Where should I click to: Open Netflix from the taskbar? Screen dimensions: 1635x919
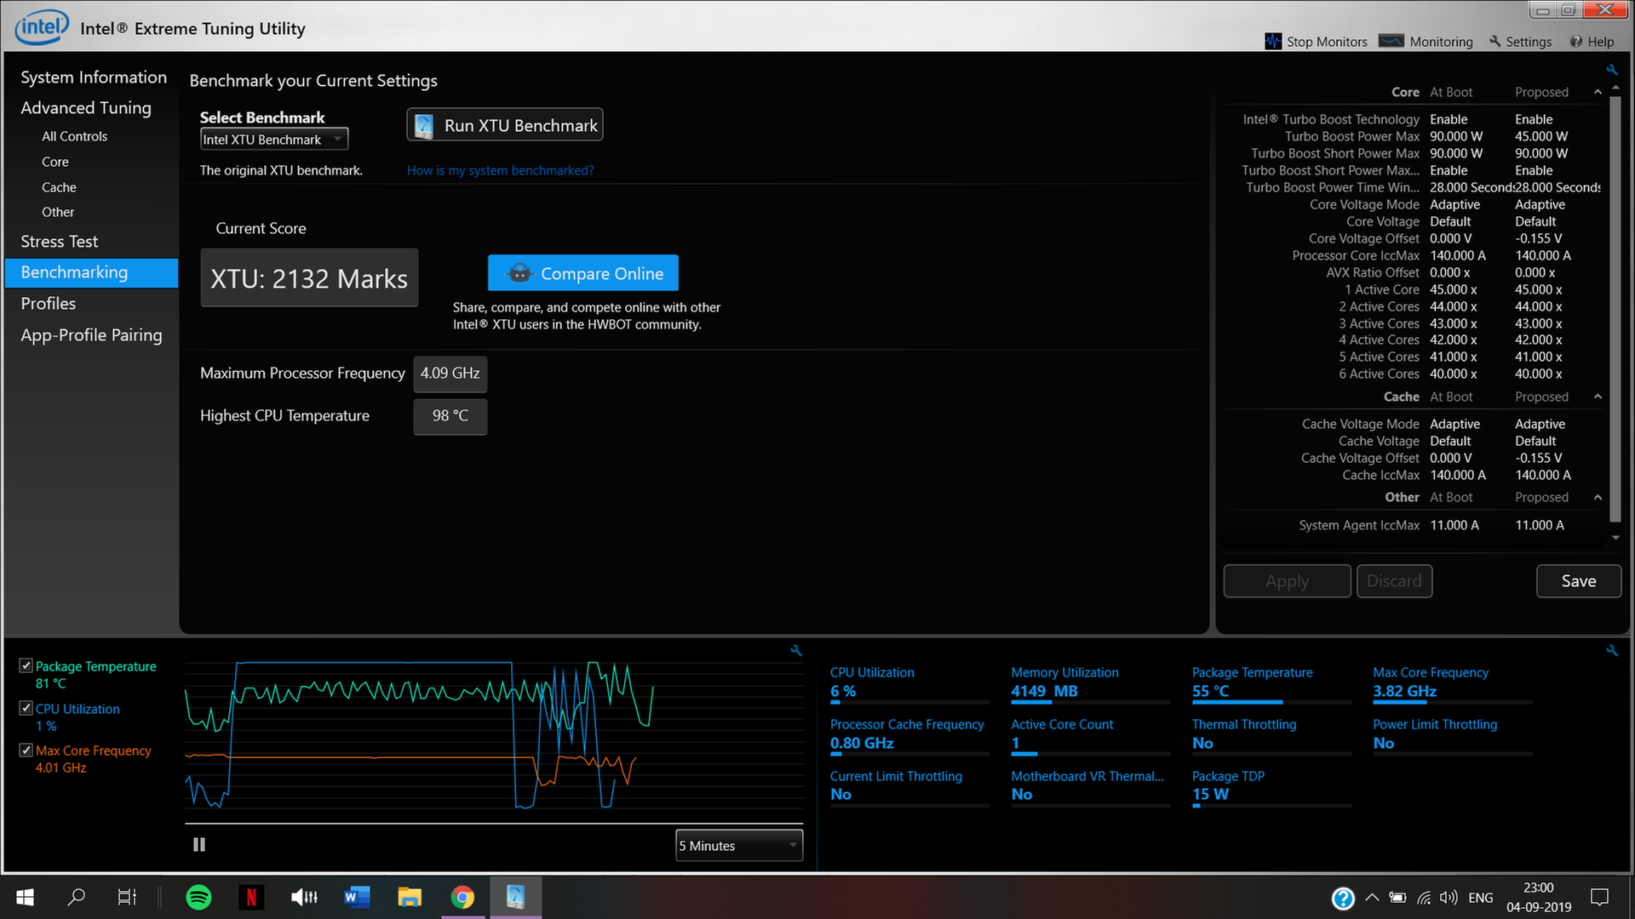point(251,897)
